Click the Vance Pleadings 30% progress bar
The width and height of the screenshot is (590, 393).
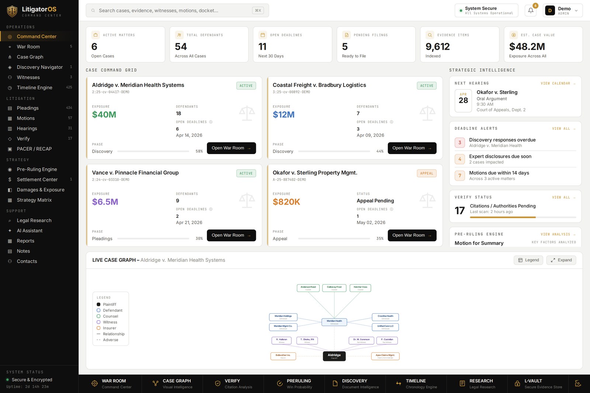click(x=153, y=239)
